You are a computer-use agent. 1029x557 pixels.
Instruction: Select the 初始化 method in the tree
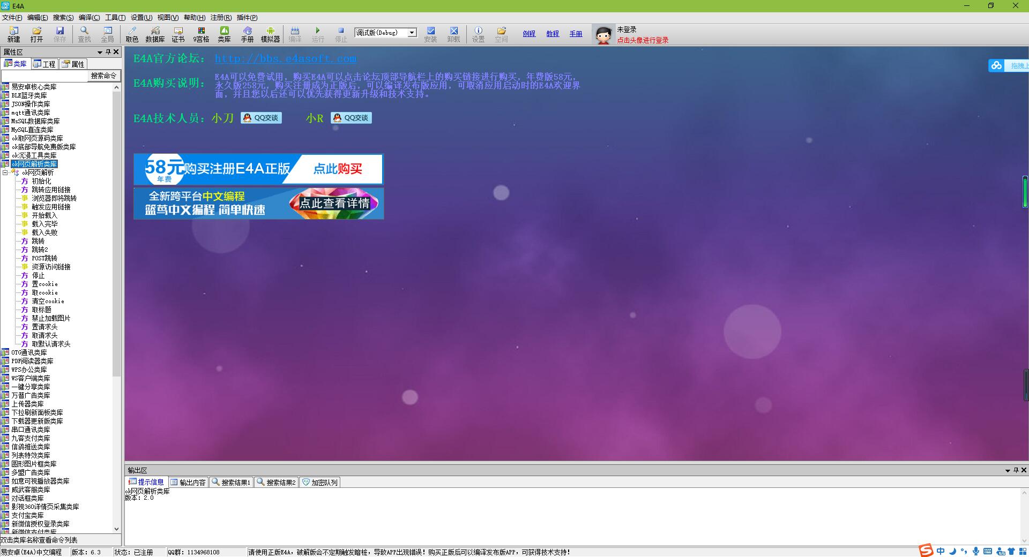coord(41,181)
